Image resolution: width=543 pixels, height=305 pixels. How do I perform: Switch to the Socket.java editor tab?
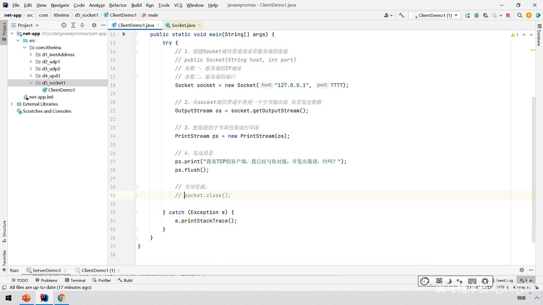coord(183,25)
